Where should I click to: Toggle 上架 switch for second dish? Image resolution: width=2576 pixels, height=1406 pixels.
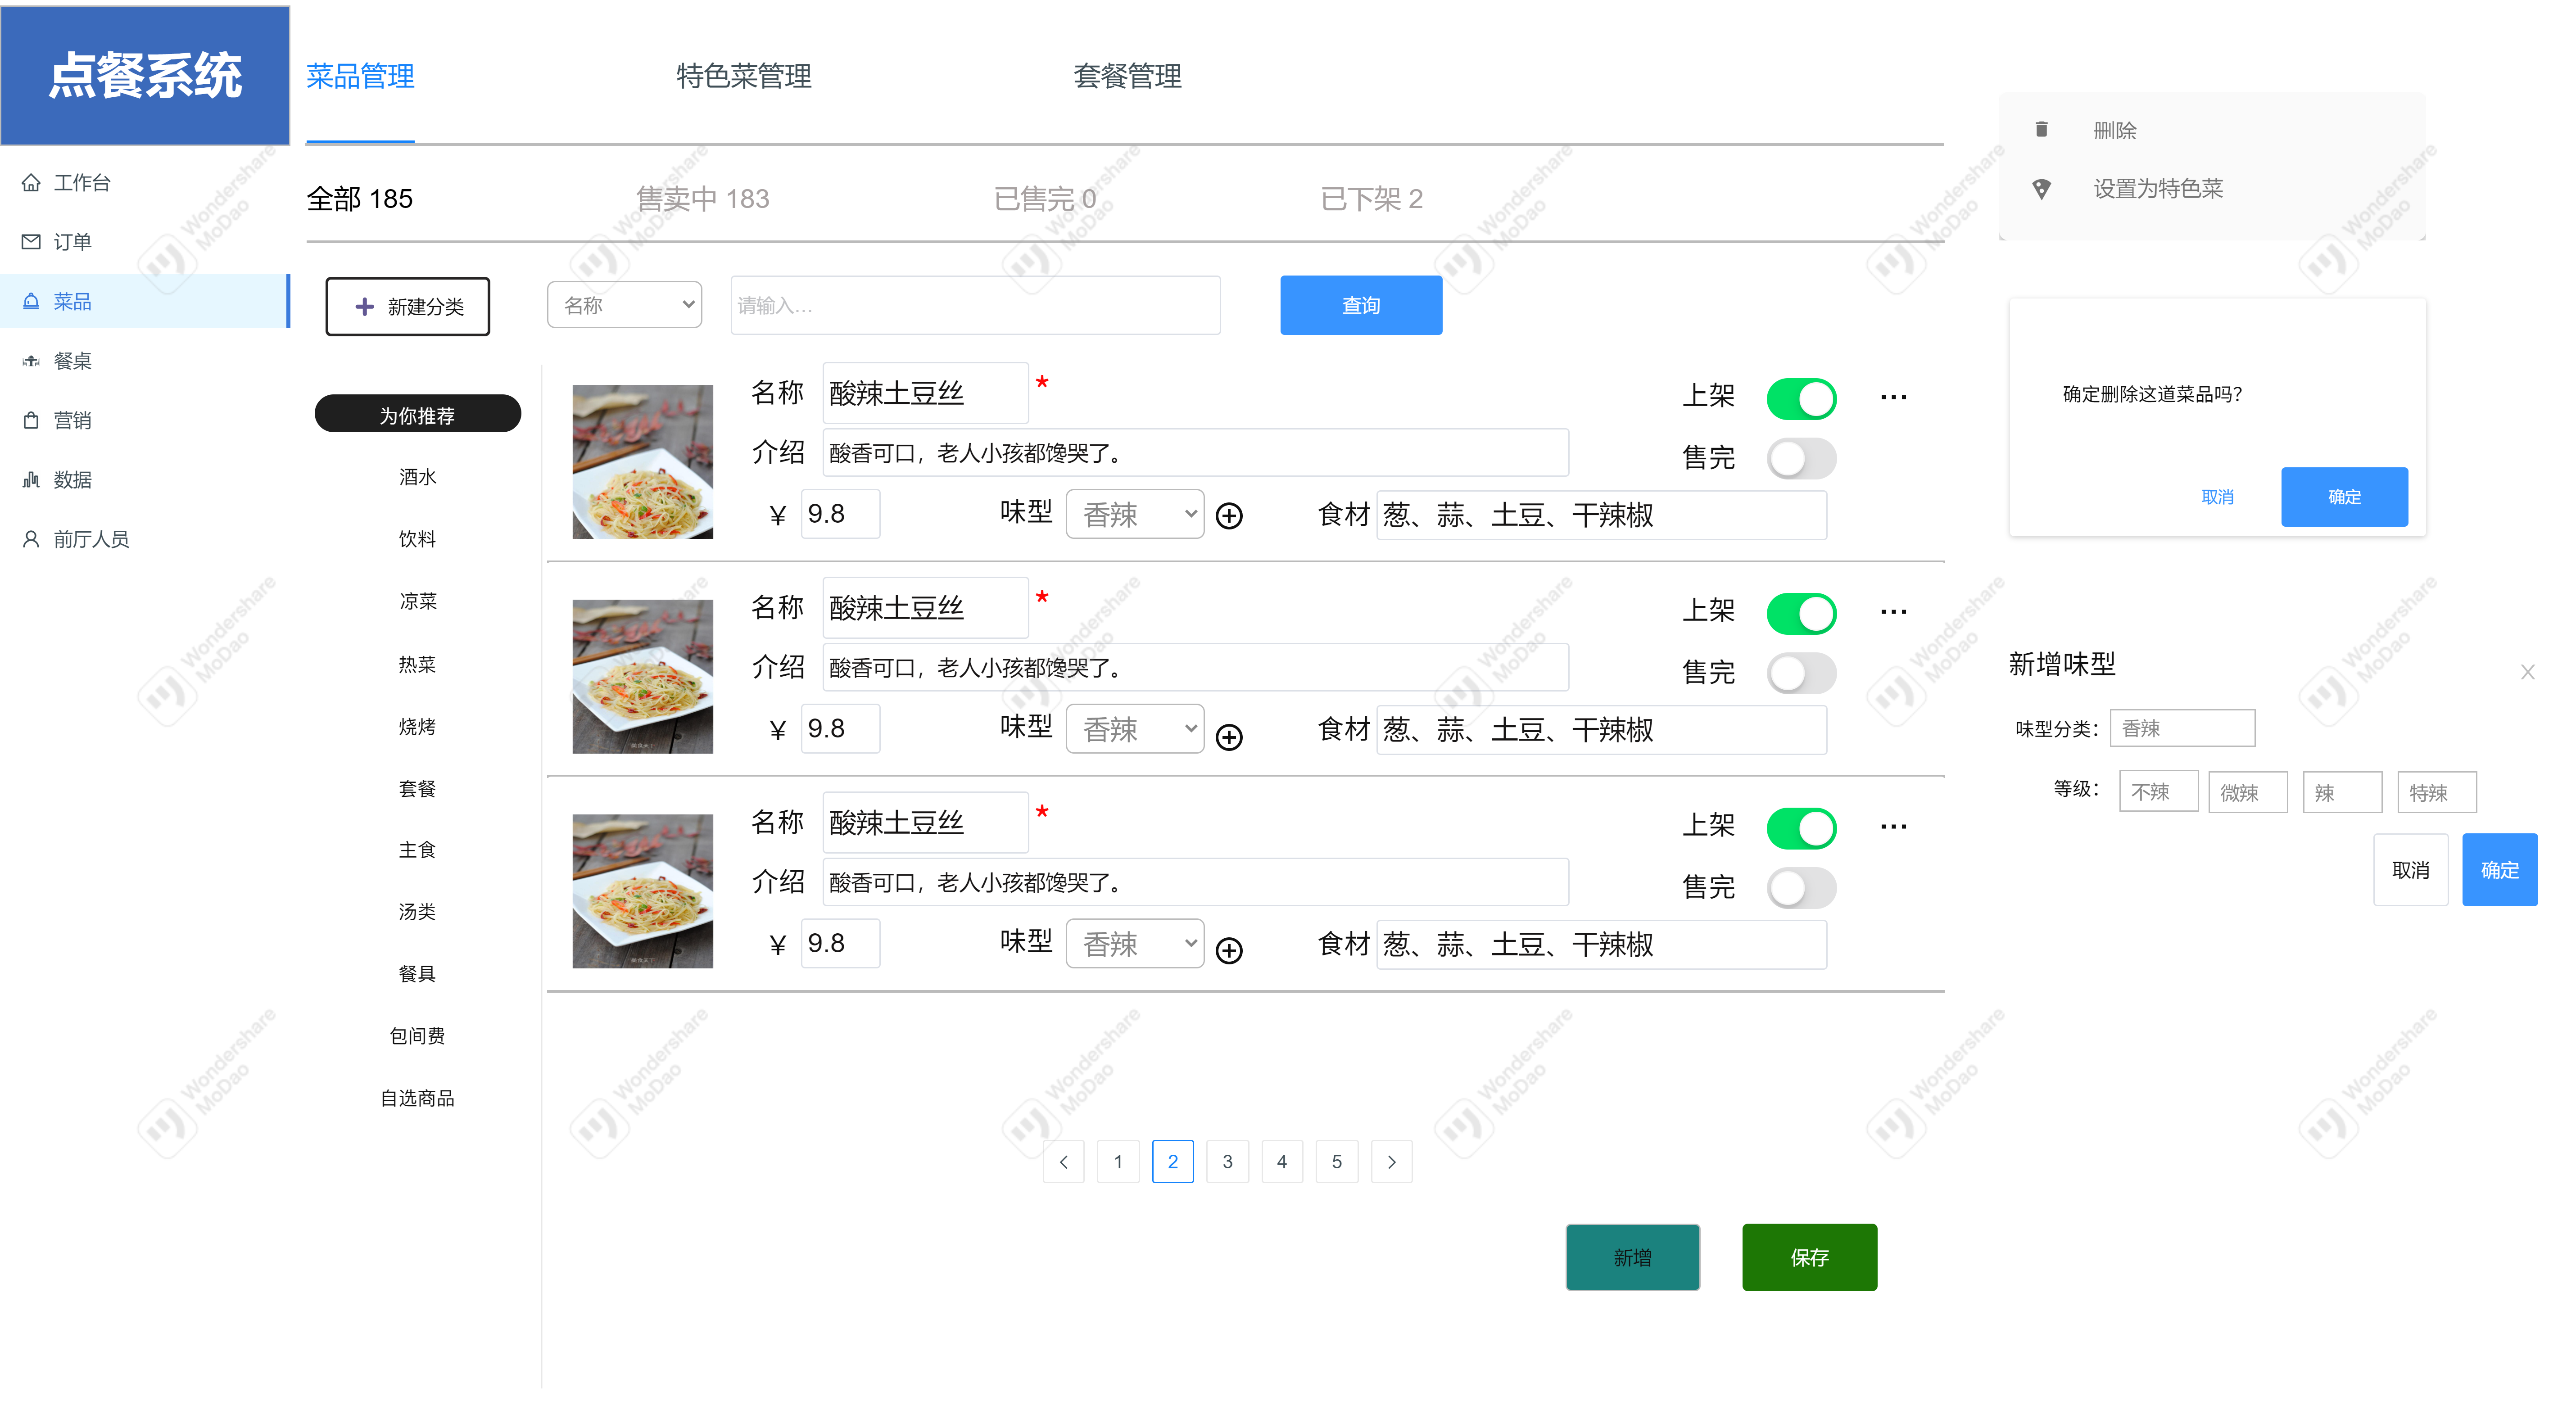click(1801, 613)
